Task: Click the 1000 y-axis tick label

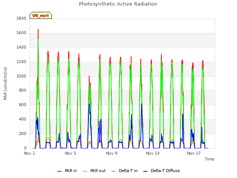Action: [21, 76]
